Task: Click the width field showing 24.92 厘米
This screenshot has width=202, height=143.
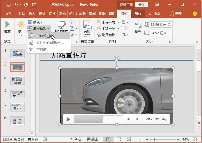Action: click(x=158, y=33)
